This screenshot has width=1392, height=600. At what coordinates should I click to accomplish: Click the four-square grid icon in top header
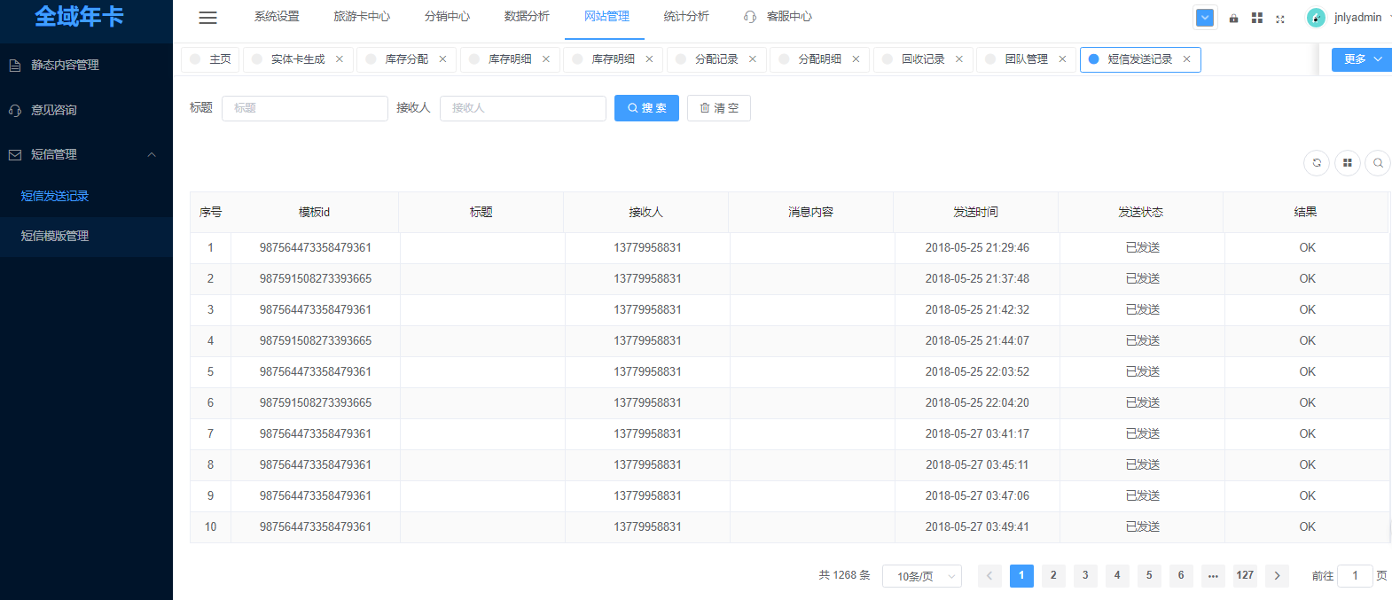pyautogui.click(x=1256, y=18)
